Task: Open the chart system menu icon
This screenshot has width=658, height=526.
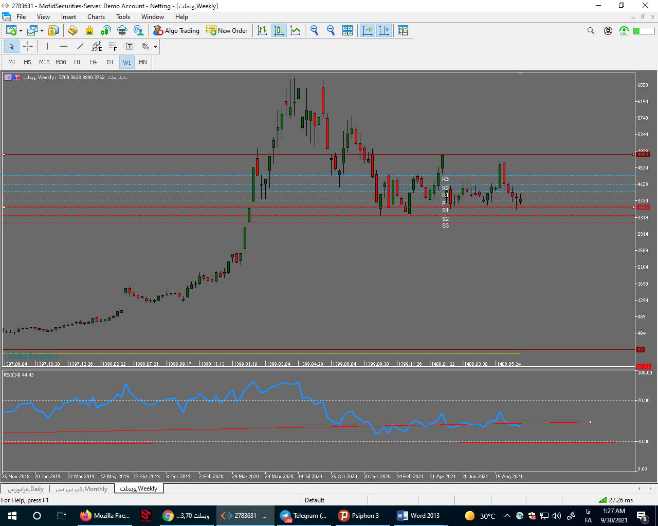Action: (x=6, y=17)
